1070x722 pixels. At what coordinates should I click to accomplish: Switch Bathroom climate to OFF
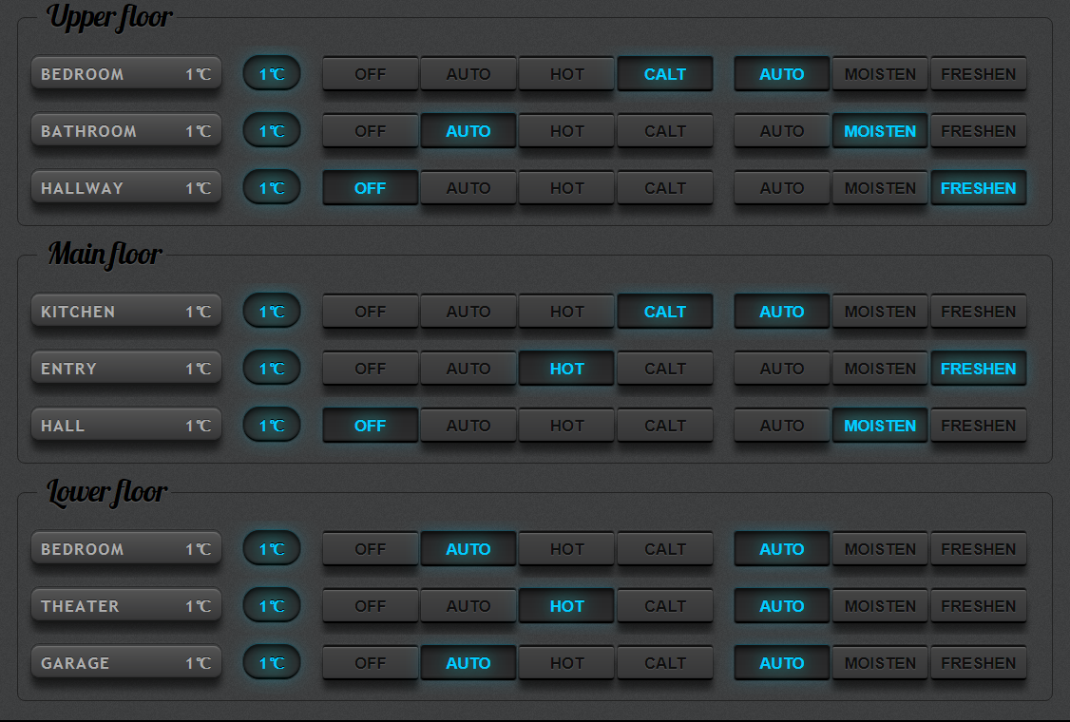(x=370, y=130)
